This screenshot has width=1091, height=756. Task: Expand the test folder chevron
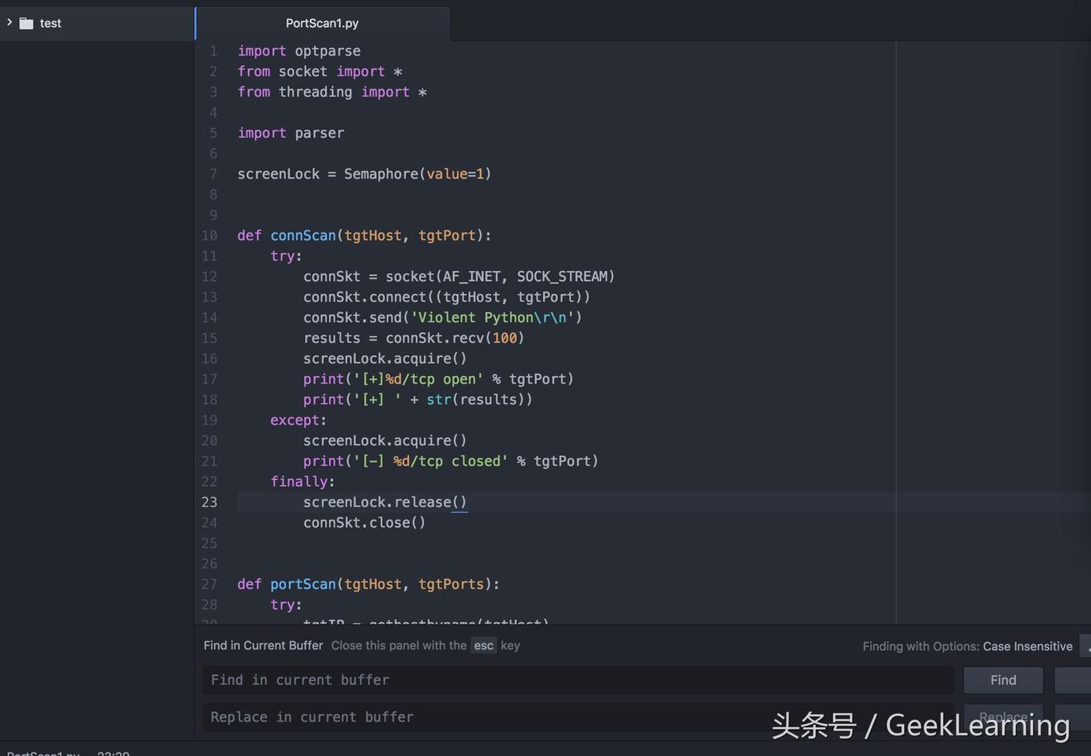coord(9,22)
